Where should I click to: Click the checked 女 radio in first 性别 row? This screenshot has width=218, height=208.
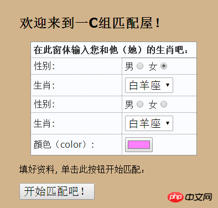coord(164,66)
